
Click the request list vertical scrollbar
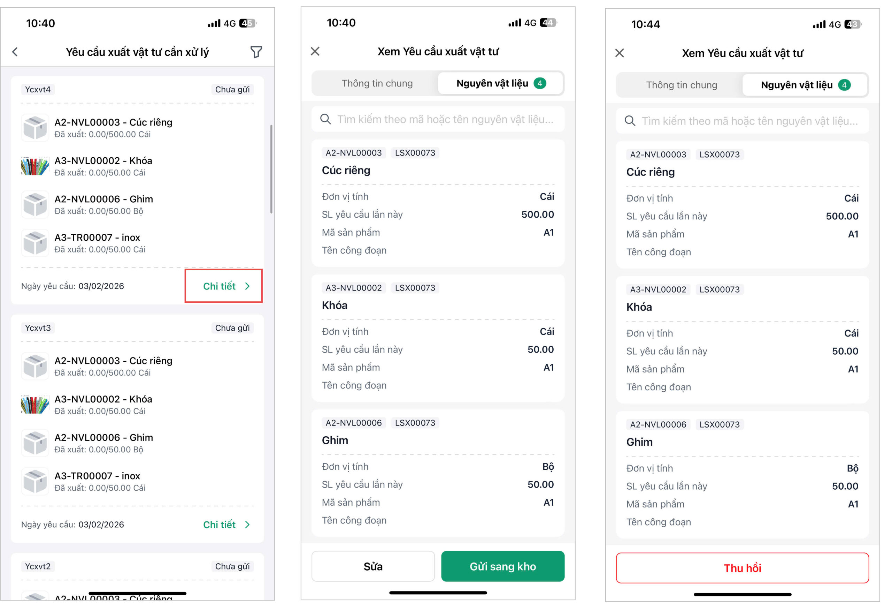(271, 169)
